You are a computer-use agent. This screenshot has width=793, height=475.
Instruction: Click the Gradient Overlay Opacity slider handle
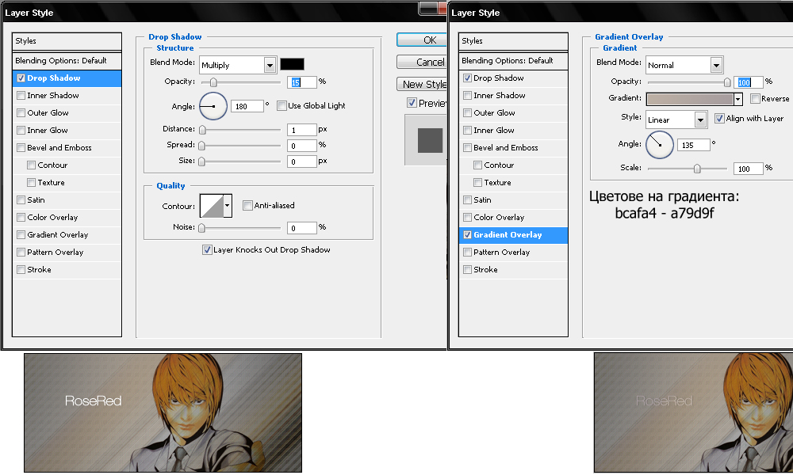pos(727,82)
